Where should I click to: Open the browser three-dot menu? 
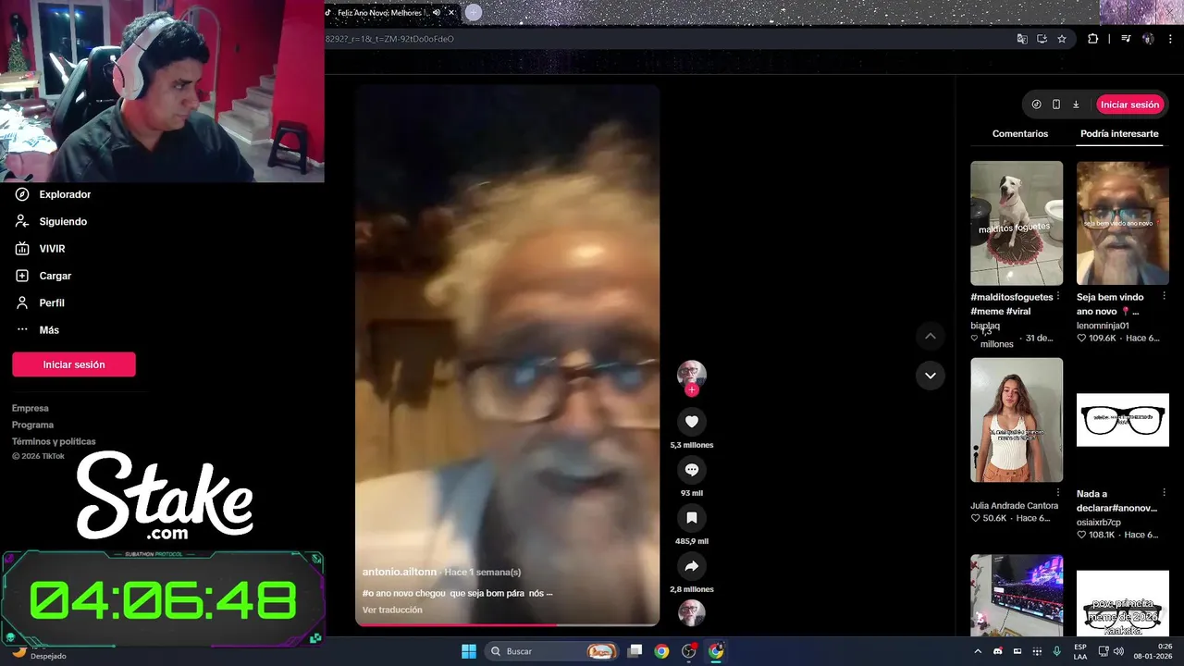[1171, 39]
